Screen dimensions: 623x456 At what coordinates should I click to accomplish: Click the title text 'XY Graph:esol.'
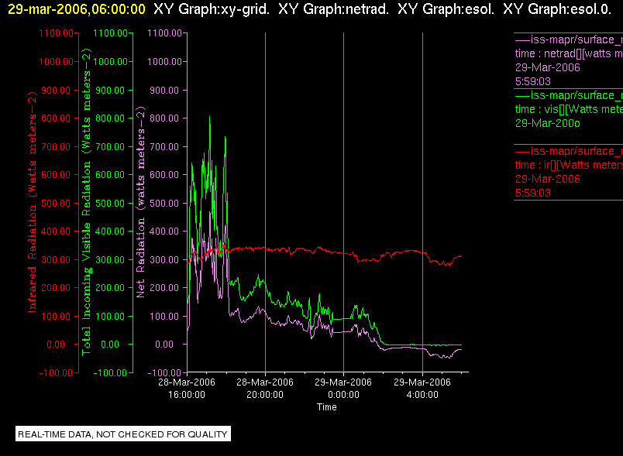[446, 9]
